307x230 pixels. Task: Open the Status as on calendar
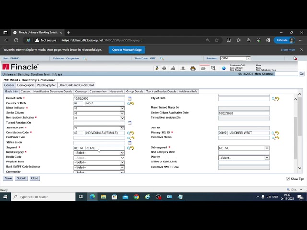coord(130,143)
